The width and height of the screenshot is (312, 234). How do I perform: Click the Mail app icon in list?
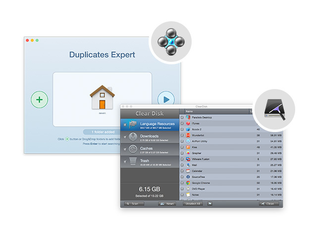[x=188, y=165]
